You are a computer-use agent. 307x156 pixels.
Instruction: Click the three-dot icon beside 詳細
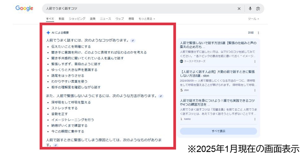point(258,33)
